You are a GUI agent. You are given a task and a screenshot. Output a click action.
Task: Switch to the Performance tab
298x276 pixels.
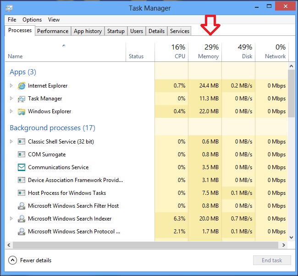click(53, 31)
